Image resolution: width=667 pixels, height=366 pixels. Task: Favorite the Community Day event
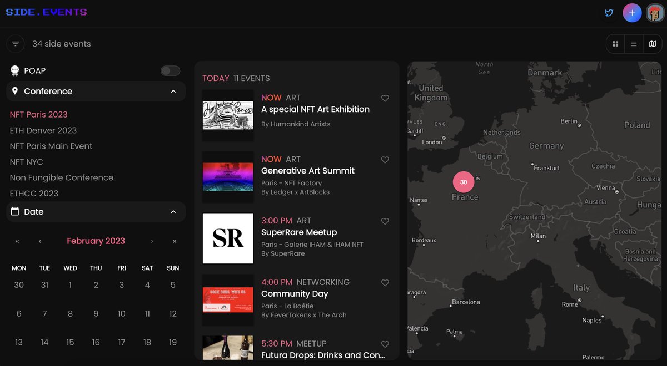point(385,283)
